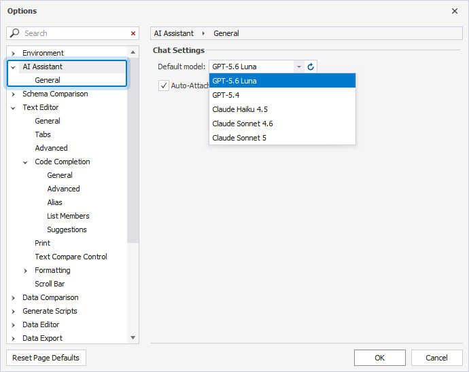Select the AI Assistant tree item
Screen dimensions: 469x372
tap(42, 67)
